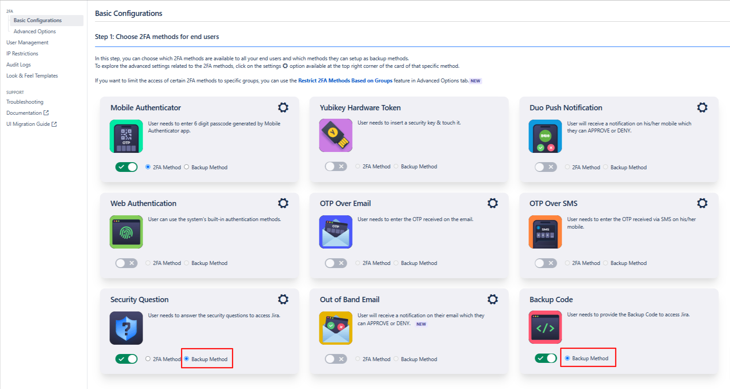Screen dimensions: 730x389
Task: Open Duo Push Notification settings gear
Action: (702, 108)
